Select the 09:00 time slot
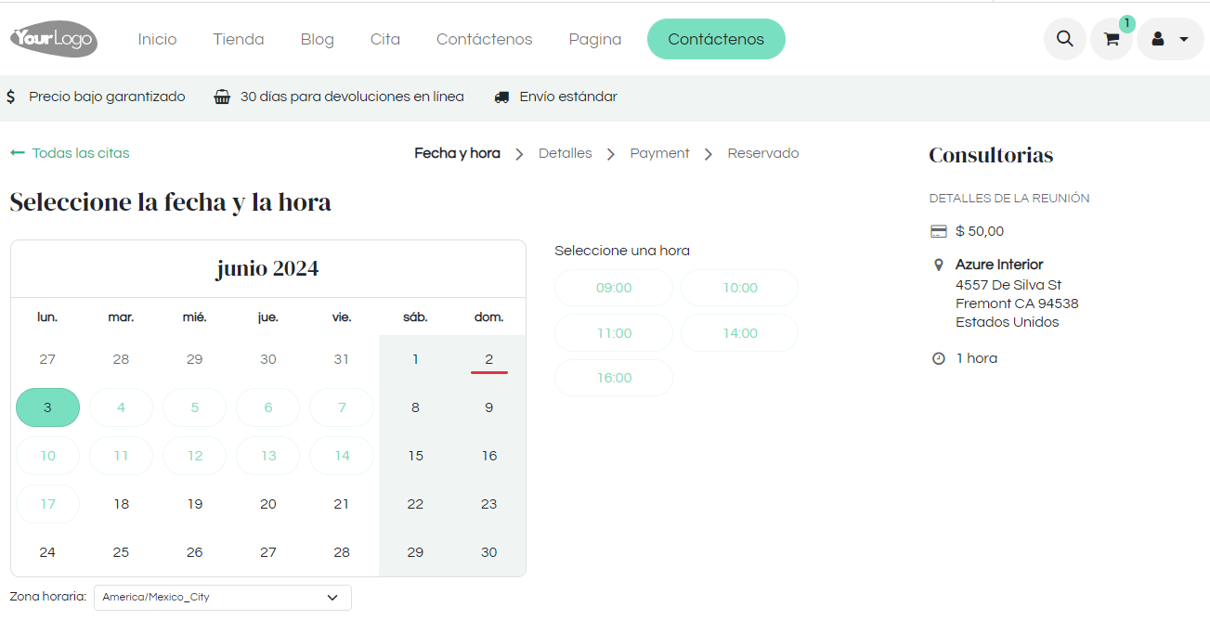This screenshot has height=620, width=1210. (613, 288)
